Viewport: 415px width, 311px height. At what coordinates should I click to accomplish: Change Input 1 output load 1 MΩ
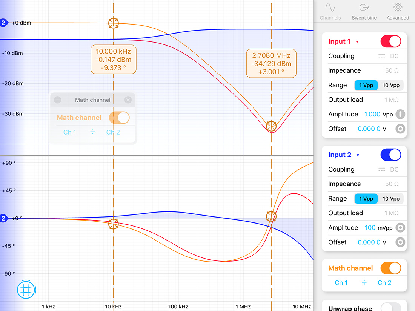(392, 100)
